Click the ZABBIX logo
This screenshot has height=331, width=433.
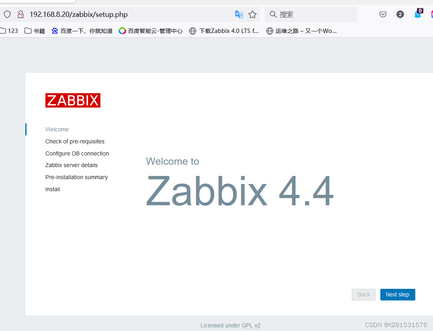click(73, 100)
